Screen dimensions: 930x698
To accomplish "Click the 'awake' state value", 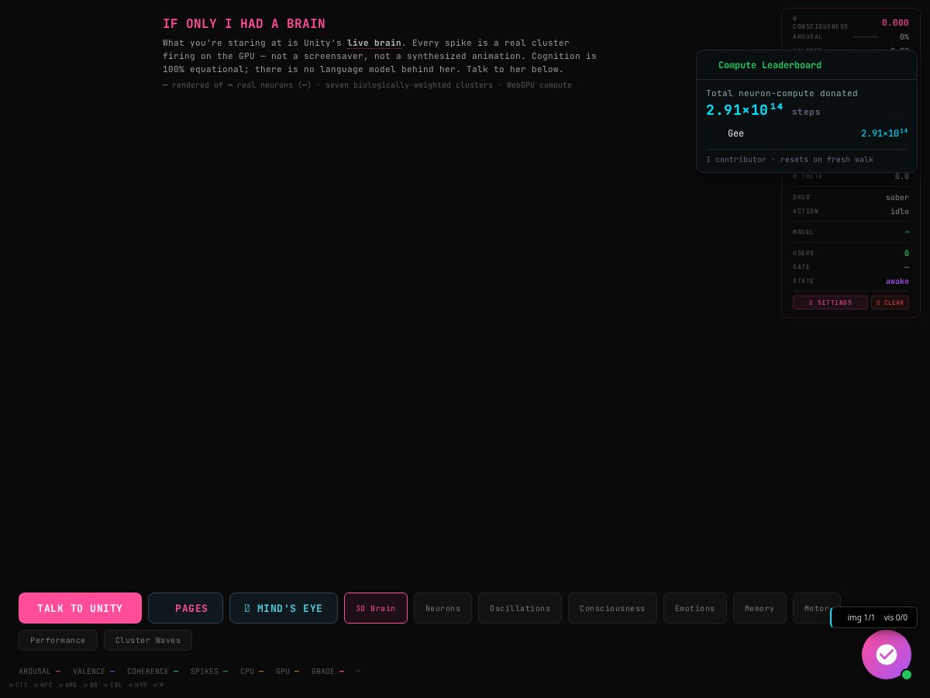I will click(897, 281).
